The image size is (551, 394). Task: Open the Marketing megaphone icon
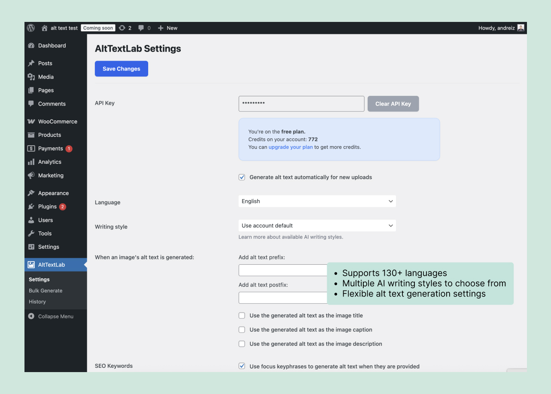[x=31, y=175]
